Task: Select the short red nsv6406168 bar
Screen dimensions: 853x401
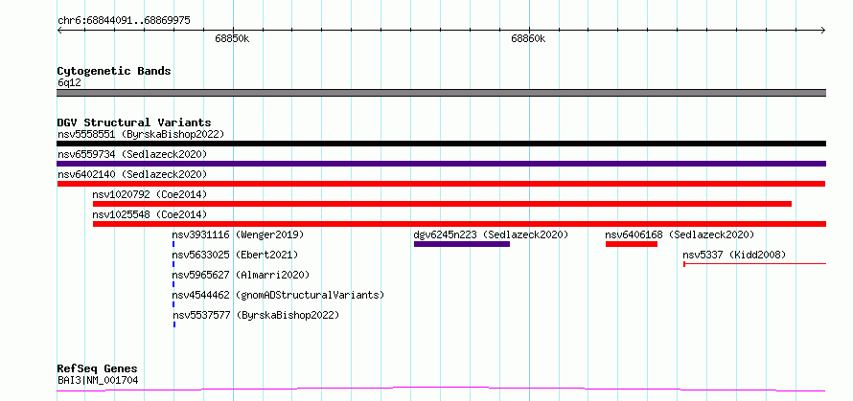Action: 632,244
